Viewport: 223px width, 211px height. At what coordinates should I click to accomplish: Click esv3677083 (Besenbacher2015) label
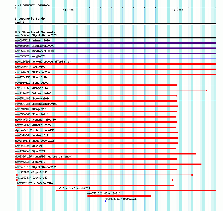(x=36, y=104)
